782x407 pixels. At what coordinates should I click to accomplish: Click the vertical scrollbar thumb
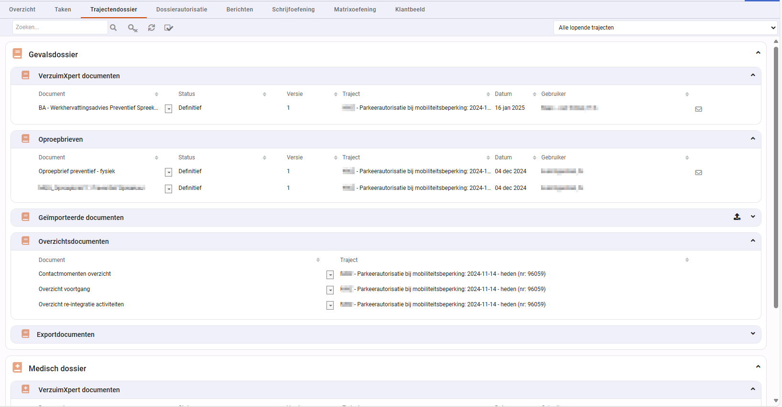(x=776, y=177)
